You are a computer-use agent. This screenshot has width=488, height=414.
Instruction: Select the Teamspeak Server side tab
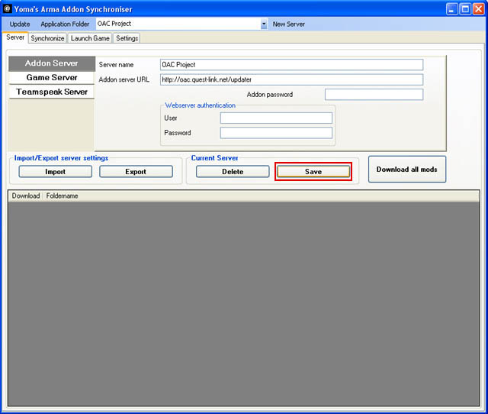(x=51, y=92)
